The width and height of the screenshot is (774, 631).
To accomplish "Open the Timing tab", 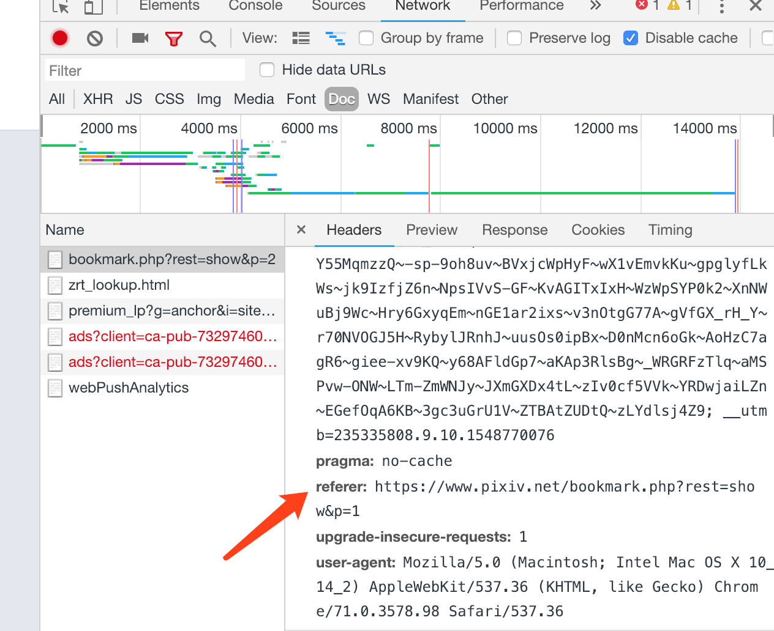I will click(x=671, y=230).
